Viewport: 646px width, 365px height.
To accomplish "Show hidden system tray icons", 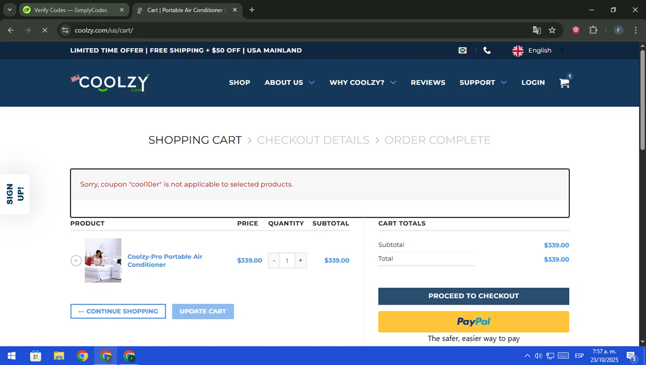I will coord(527,356).
